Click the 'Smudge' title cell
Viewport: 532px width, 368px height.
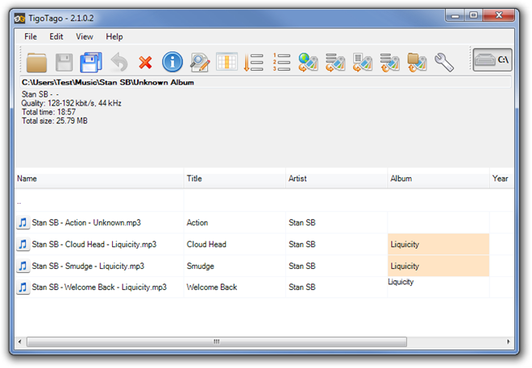235,266
